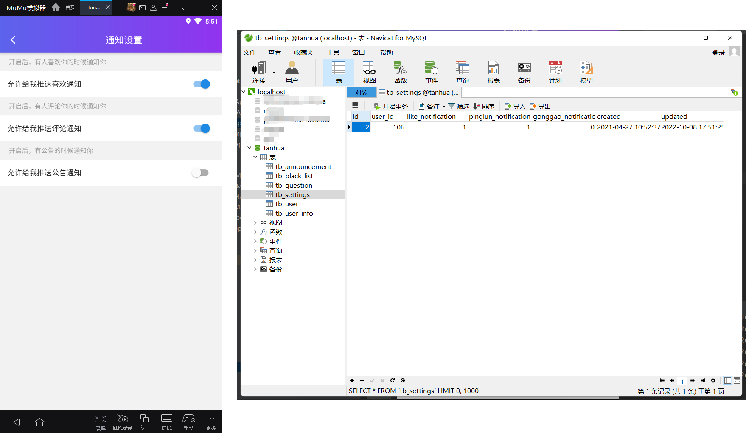The height and width of the screenshot is (433, 746).
Task: Open the 报表 report toolbar button
Action: tap(493, 73)
